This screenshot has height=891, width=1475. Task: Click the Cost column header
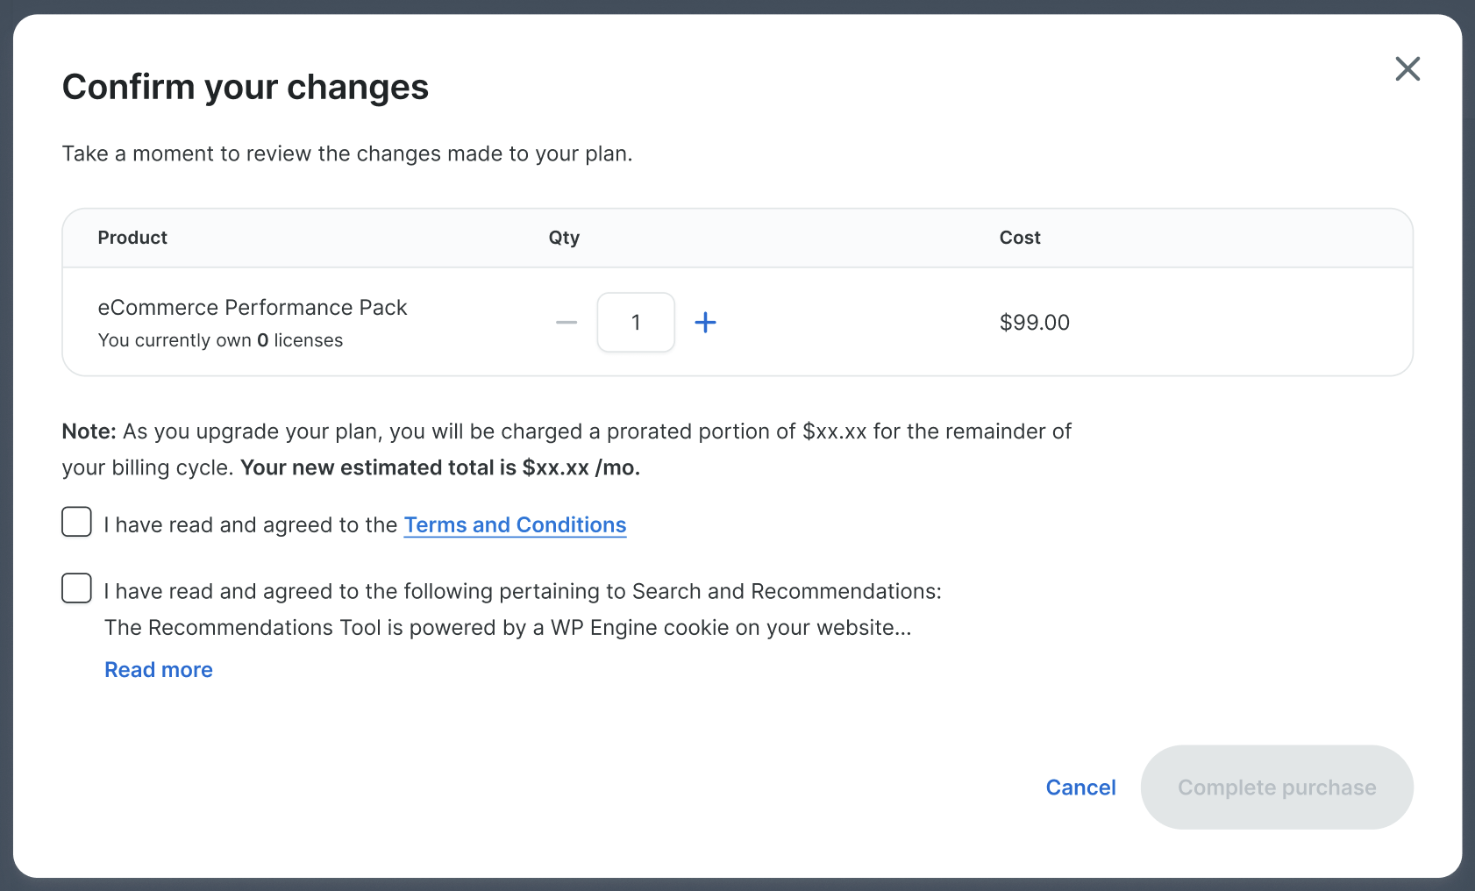click(1020, 238)
